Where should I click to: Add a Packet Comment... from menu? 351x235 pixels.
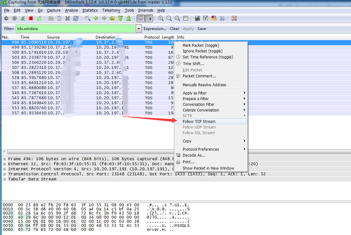pos(211,76)
